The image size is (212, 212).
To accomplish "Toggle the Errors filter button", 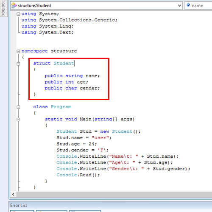I will [x=22, y=211].
